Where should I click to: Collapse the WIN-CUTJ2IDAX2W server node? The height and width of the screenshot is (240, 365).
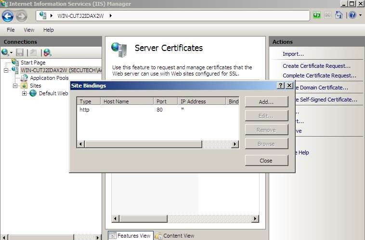pos(6,70)
